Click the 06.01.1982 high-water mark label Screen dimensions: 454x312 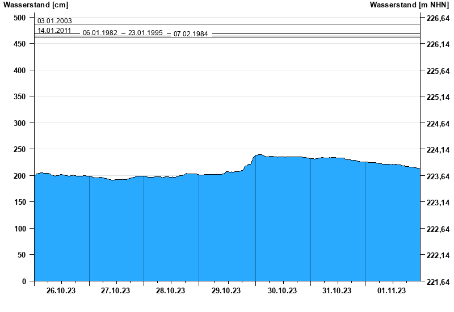tap(100, 33)
